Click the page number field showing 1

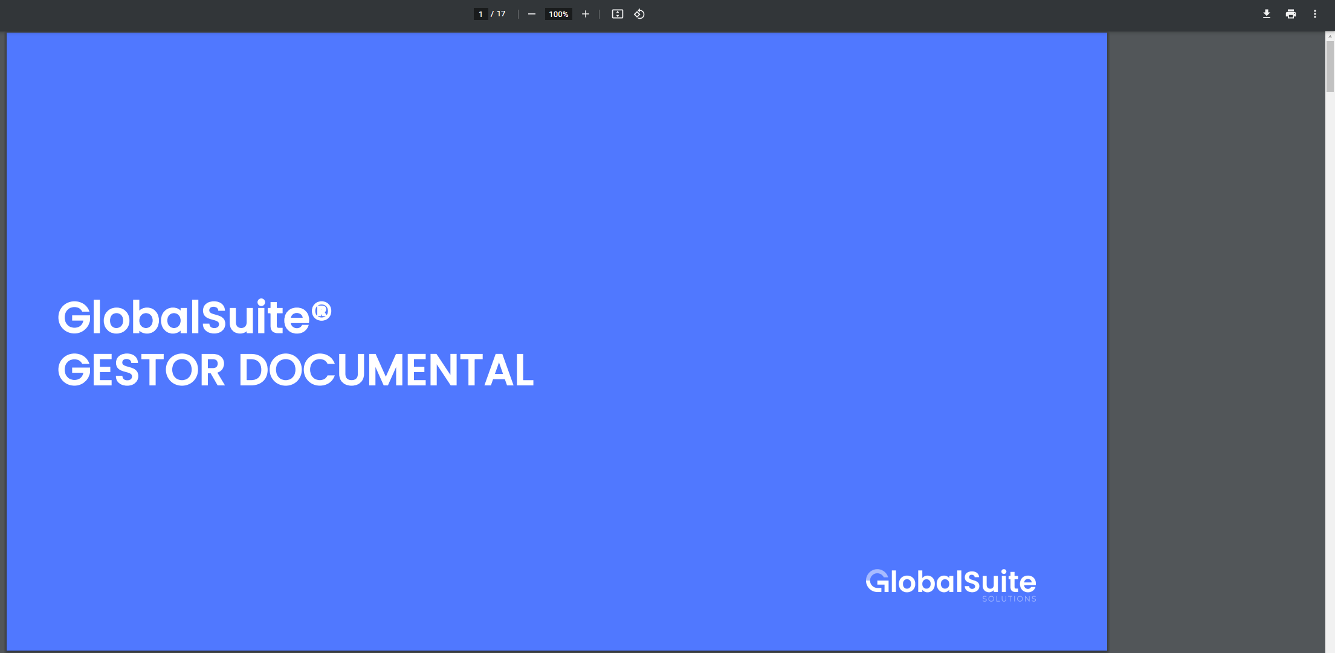pyautogui.click(x=480, y=13)
